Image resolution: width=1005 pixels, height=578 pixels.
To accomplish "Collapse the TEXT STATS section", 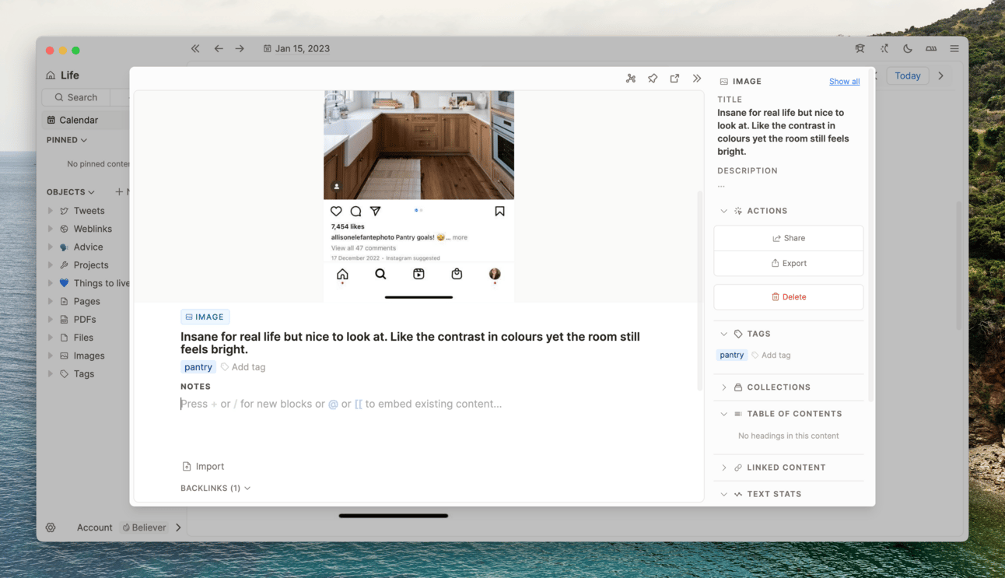I will pos(724,494).
